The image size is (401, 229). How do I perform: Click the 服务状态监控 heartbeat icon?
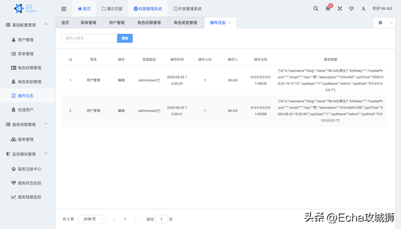pyautogui.click(x=14, y=183)
